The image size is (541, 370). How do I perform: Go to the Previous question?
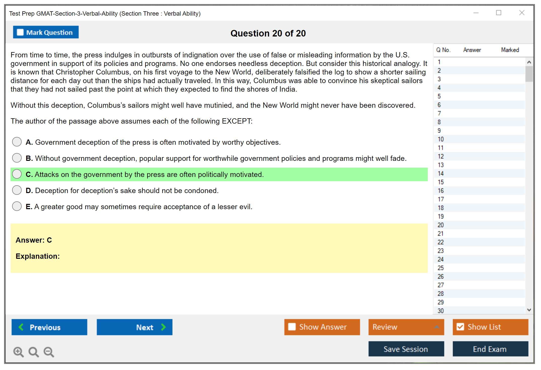pos(49,327)
